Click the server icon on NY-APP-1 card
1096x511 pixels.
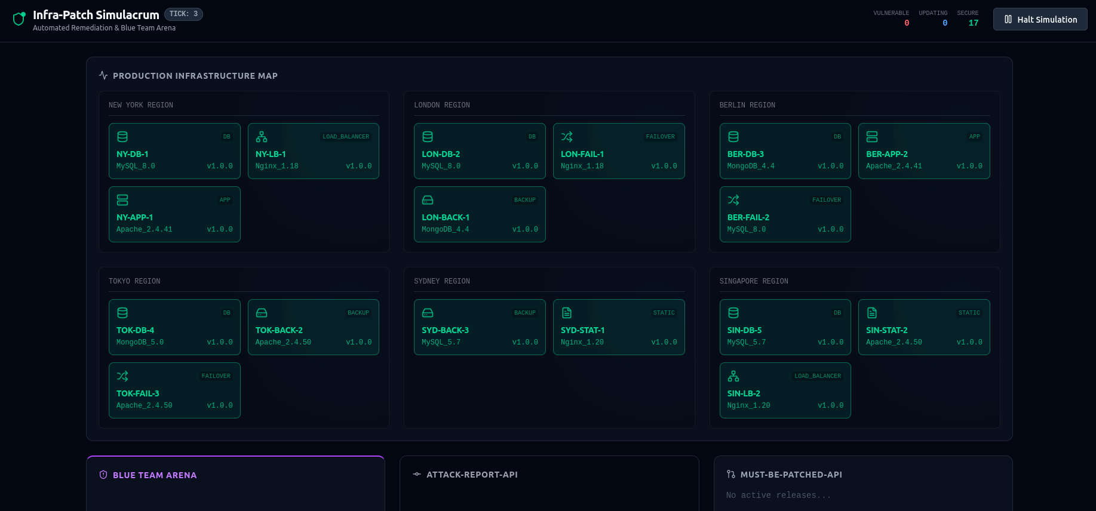click(x=122, y=200)
